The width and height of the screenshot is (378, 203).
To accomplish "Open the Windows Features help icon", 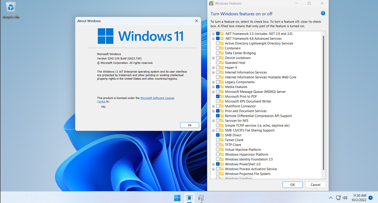I will (x=323, y=13).
